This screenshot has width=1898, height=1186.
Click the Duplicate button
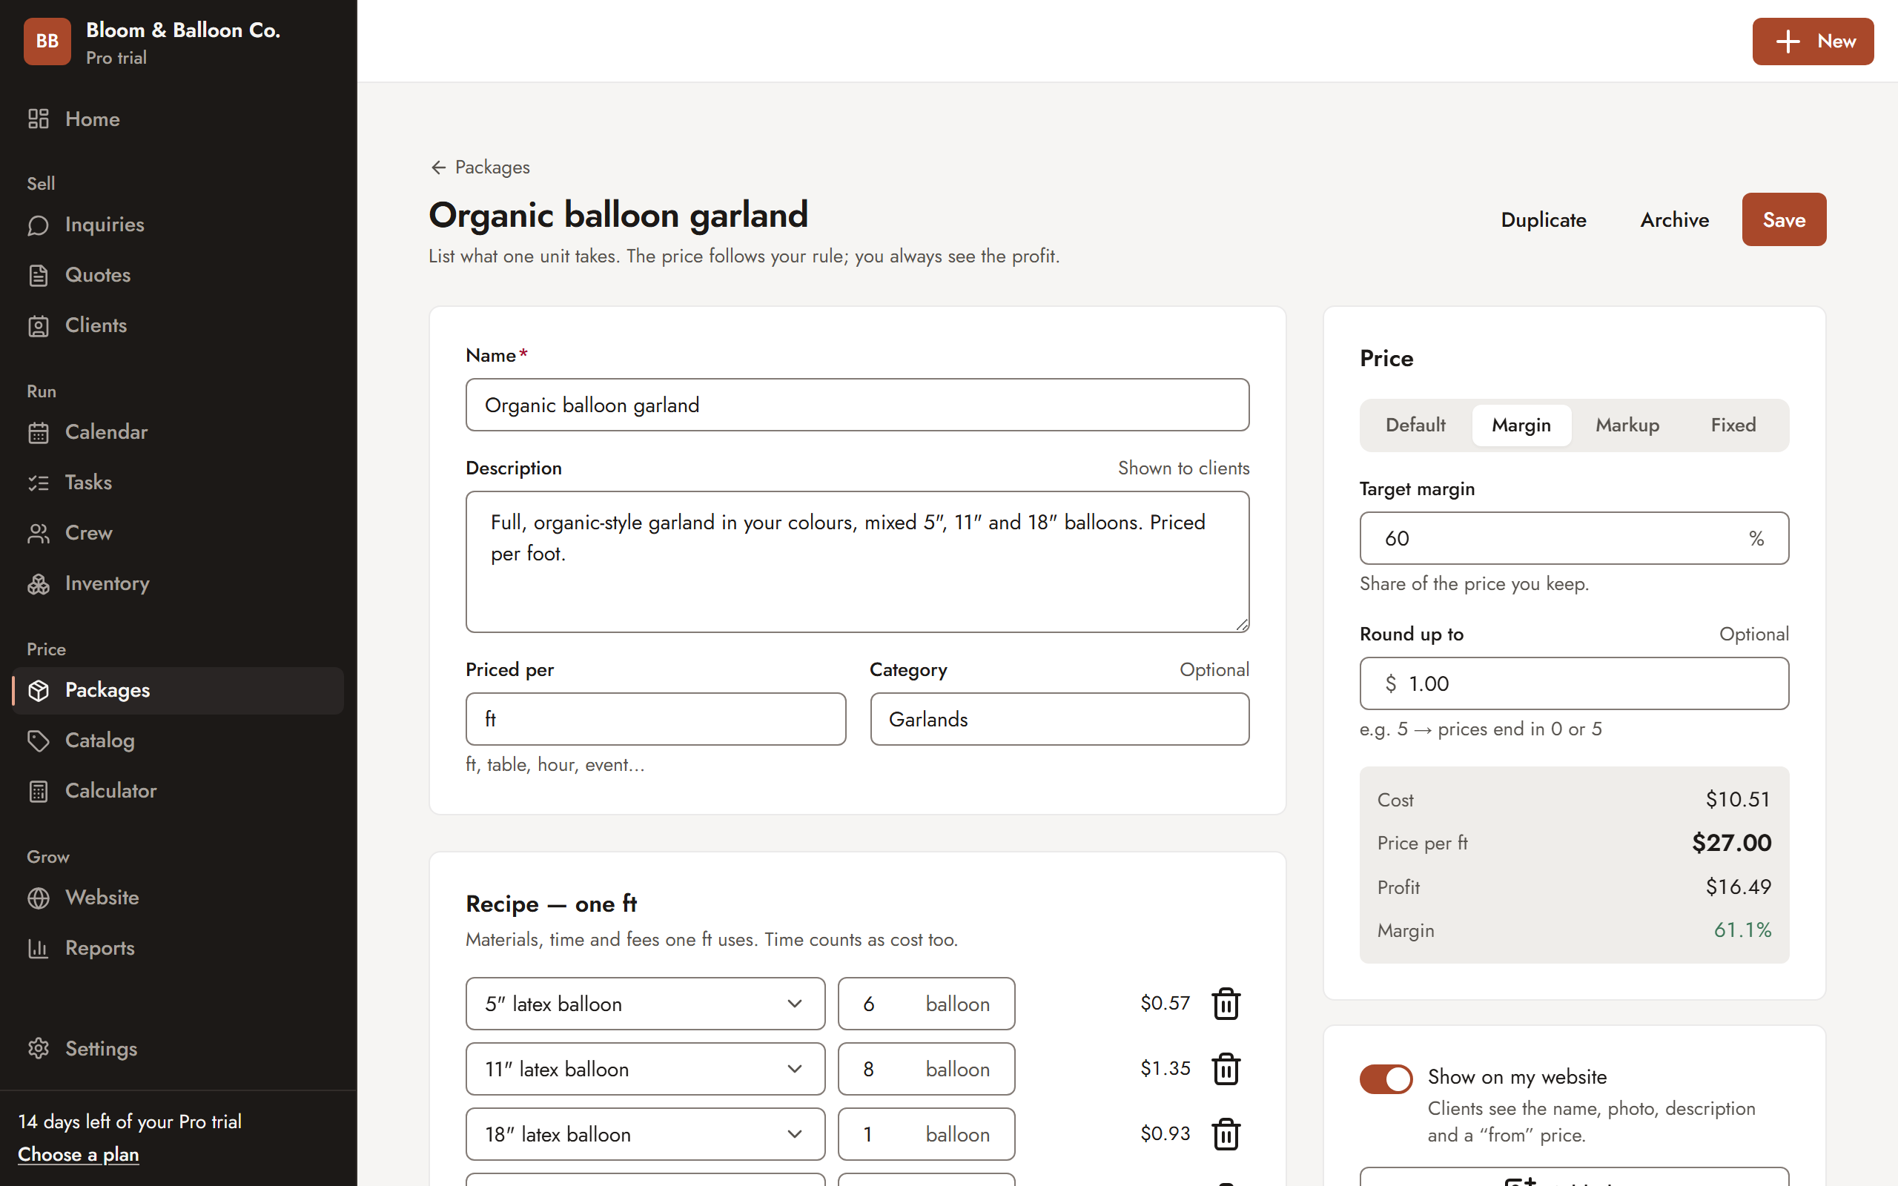tap(1543, 219)
